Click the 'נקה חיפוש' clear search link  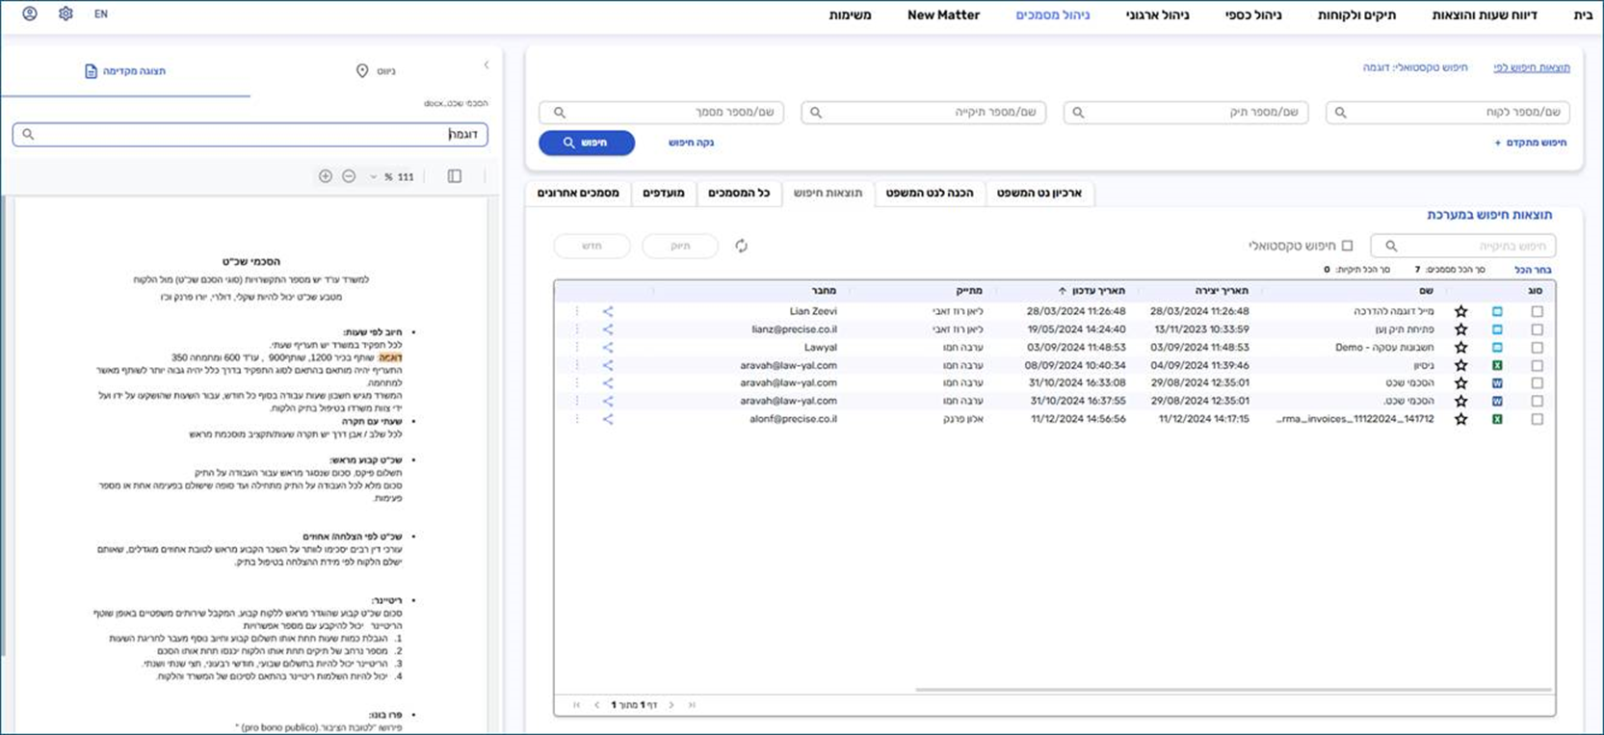(691, 143)
